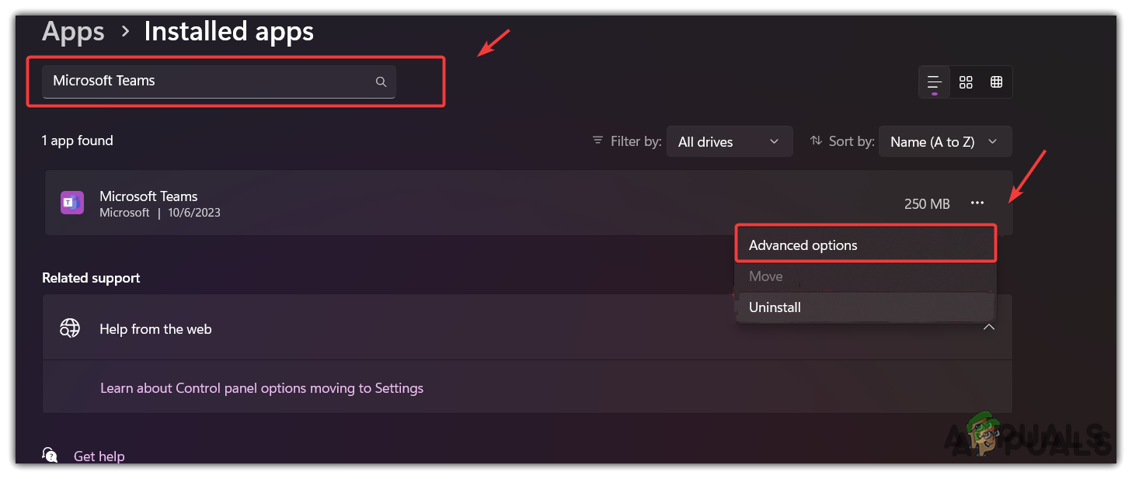Switch to the list view layout
The height and width of the screenshot is (479, 1132).
click(x=935, y=82)
